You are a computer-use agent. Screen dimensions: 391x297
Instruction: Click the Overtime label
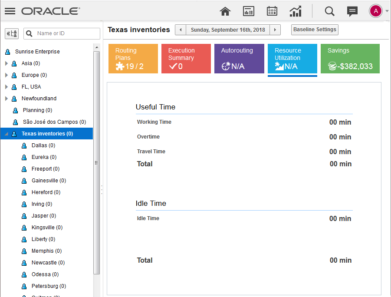tap(148, 137)
